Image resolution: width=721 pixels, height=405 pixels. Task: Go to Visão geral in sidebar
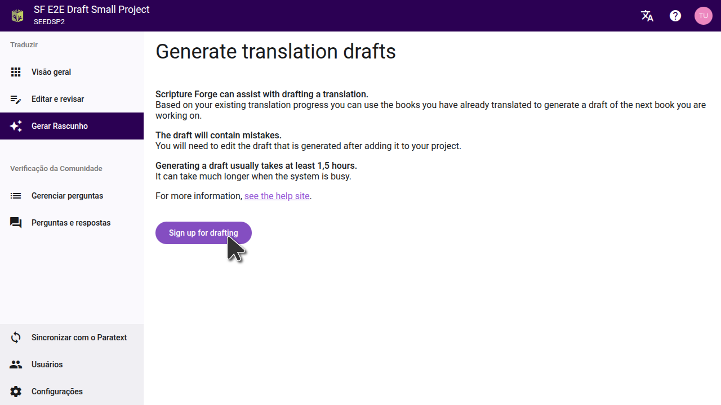(x=51, y=72)
